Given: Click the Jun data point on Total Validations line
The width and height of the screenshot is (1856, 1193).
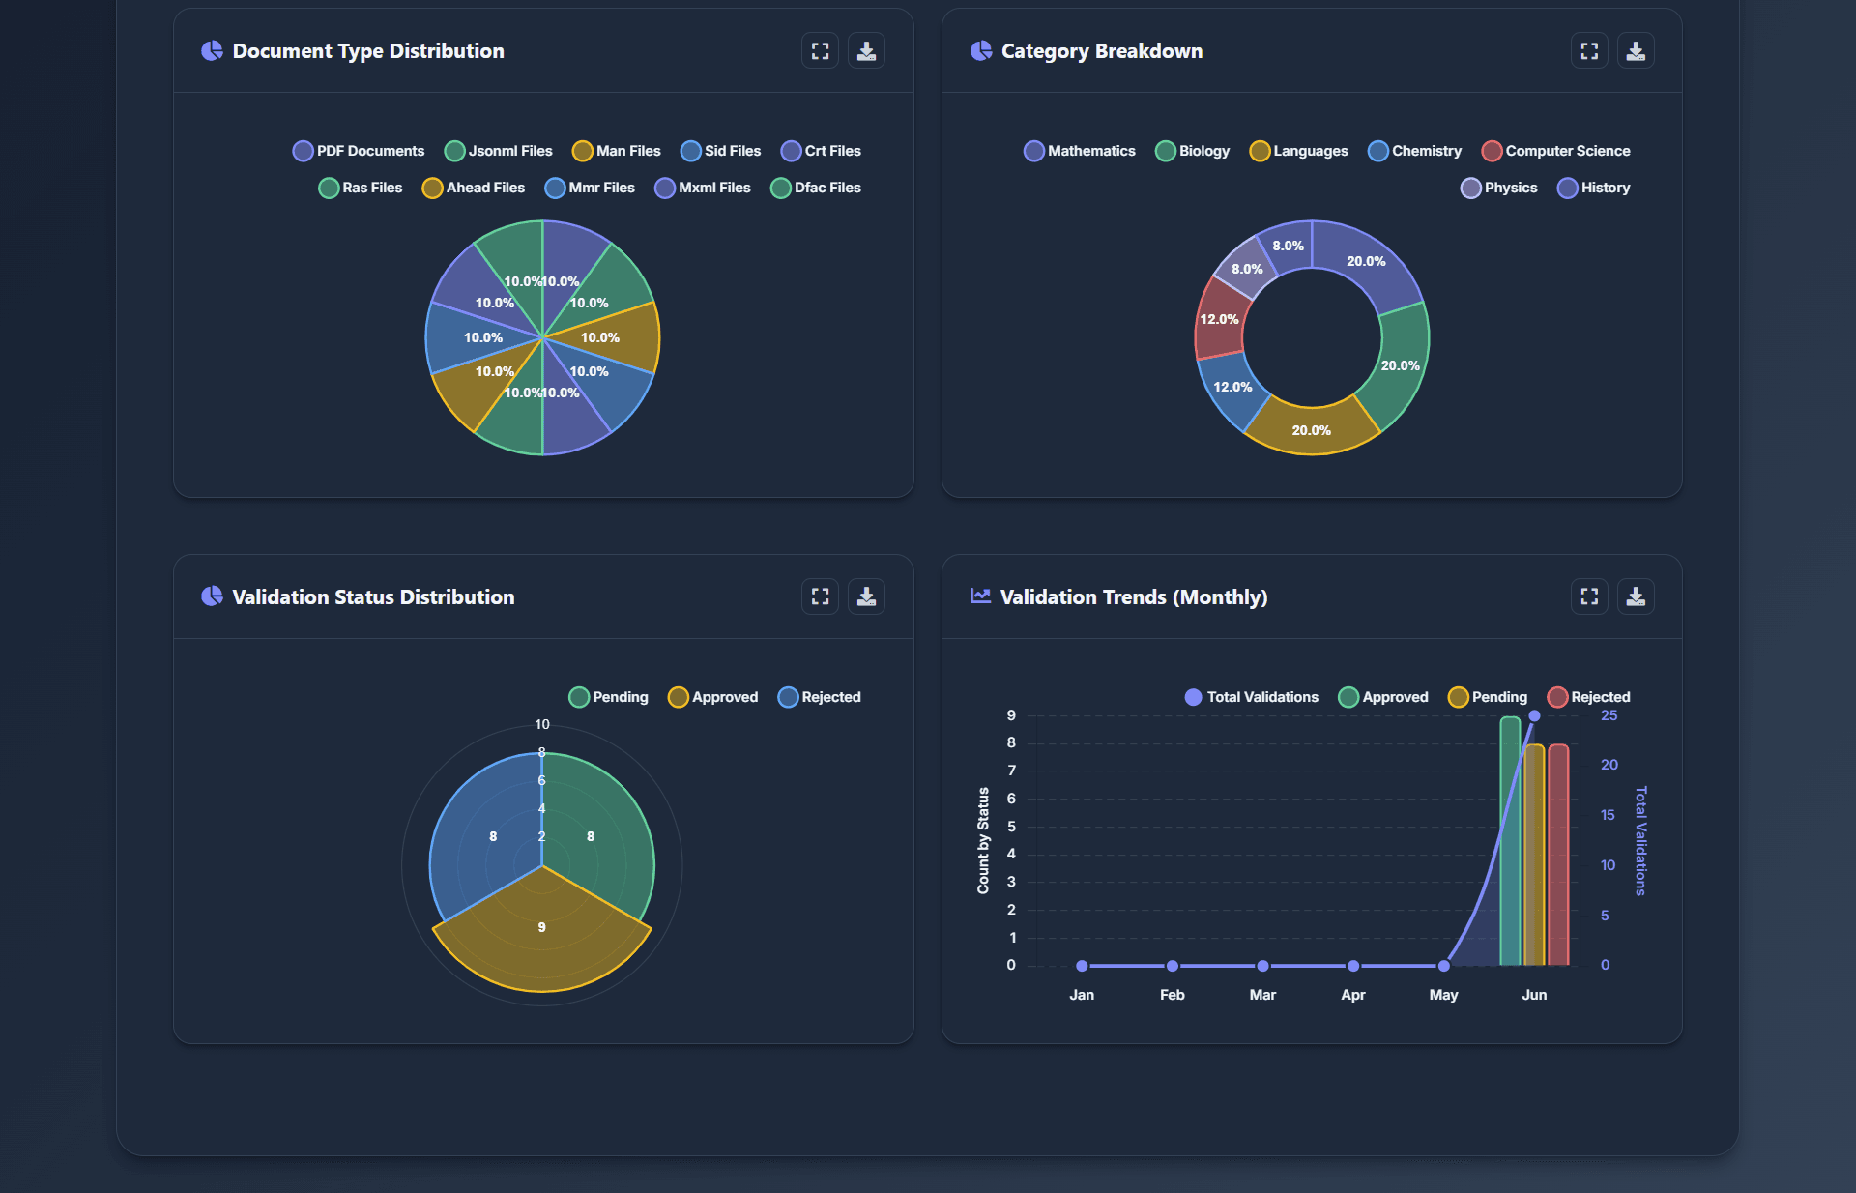Looking at the screenshot, I should 1534,716.
